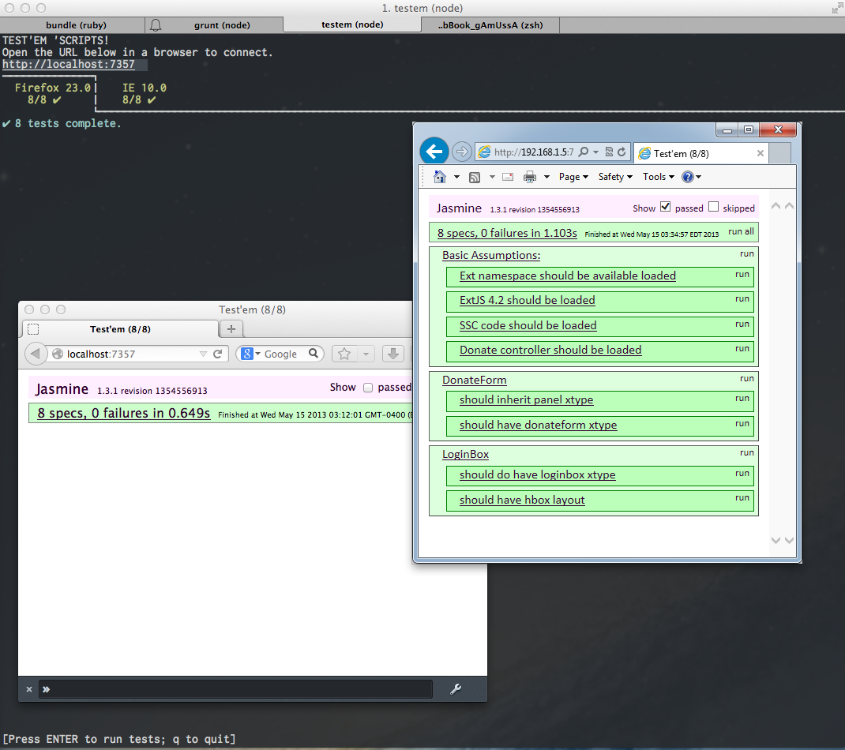This screenshot has width=845, height=750.
Task: Reload the localhost page in Firefox
Action: [x=217, y=354]
